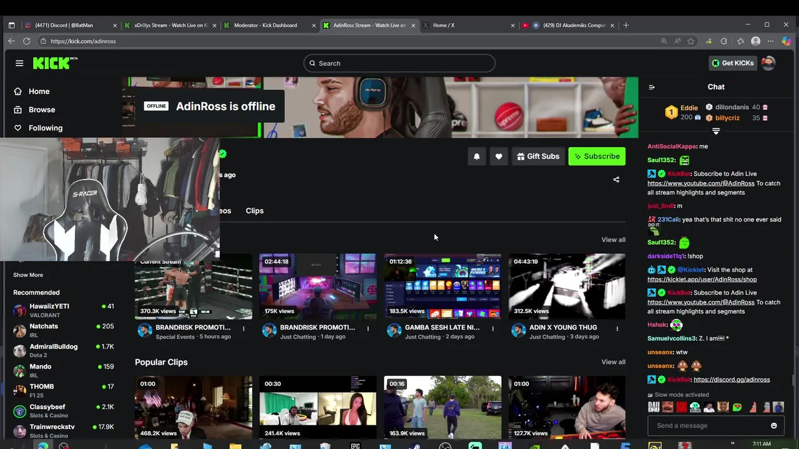Open the discord.gg/adinross chat link
Screen dimensions: 799x449
(732, 379)
